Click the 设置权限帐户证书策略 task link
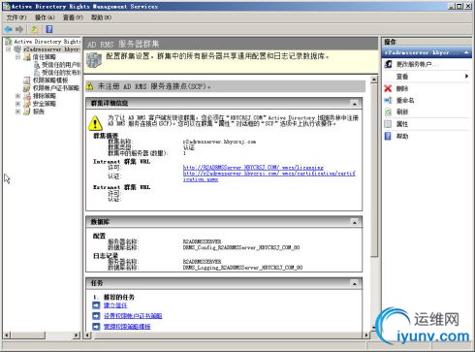475x352 pixels. click(133, 316)
